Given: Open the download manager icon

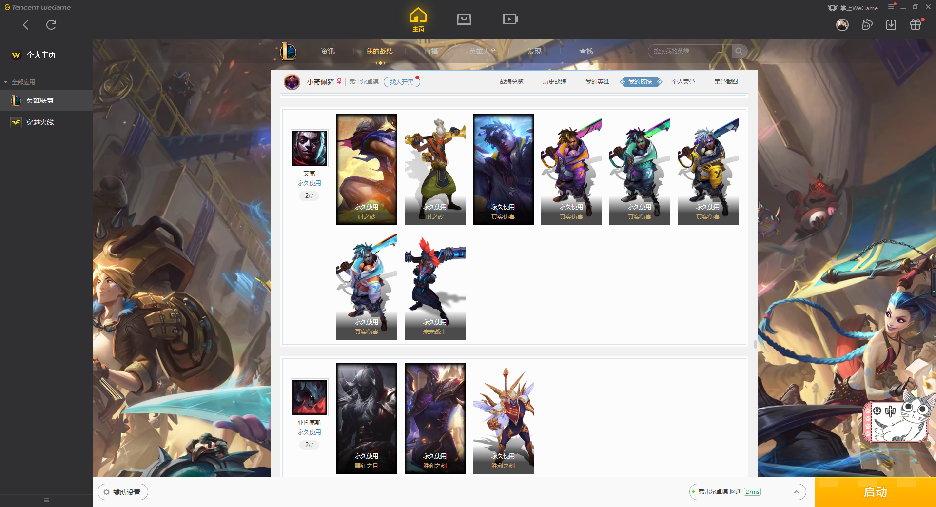Looking at the screenshot, I should [x=891, y=24].
